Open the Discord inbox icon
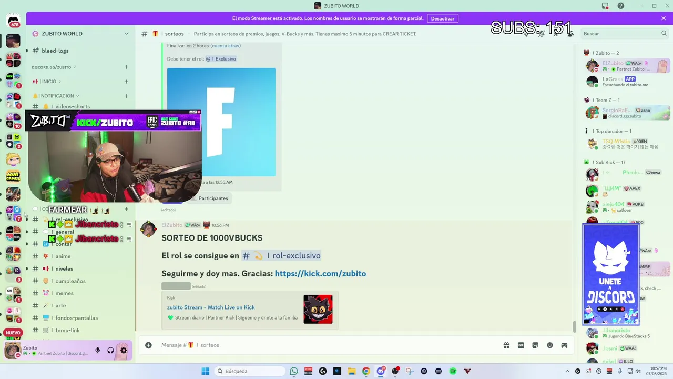Viewport: 673px width, 379px height. [x=605, y=6]
